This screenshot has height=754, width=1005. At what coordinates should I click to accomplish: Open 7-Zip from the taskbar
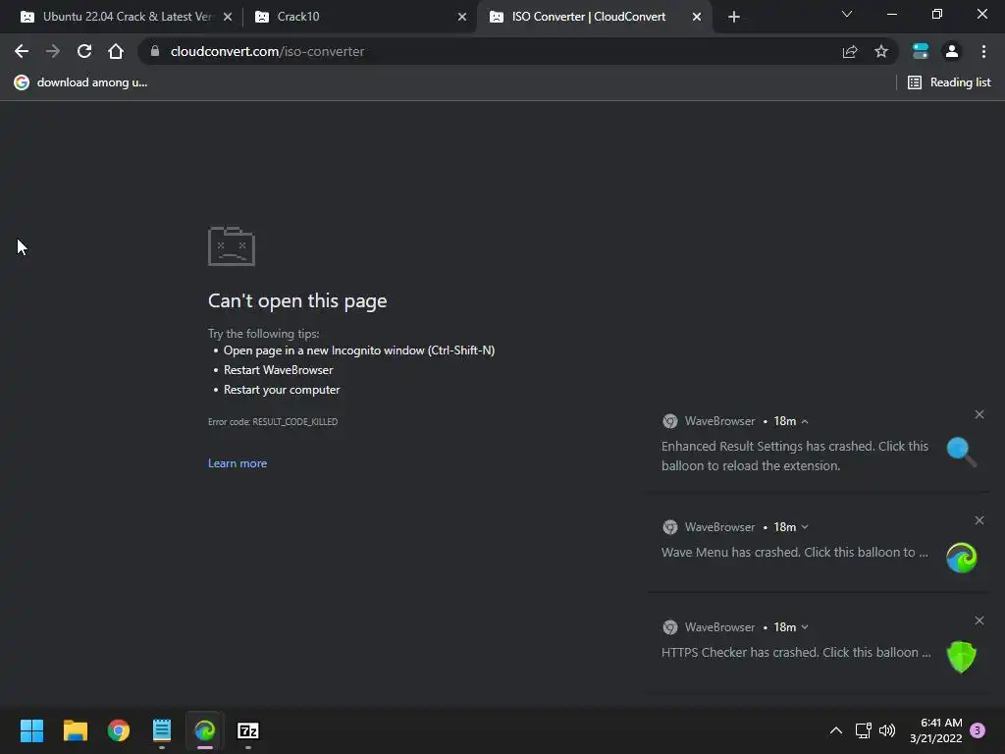248,730
